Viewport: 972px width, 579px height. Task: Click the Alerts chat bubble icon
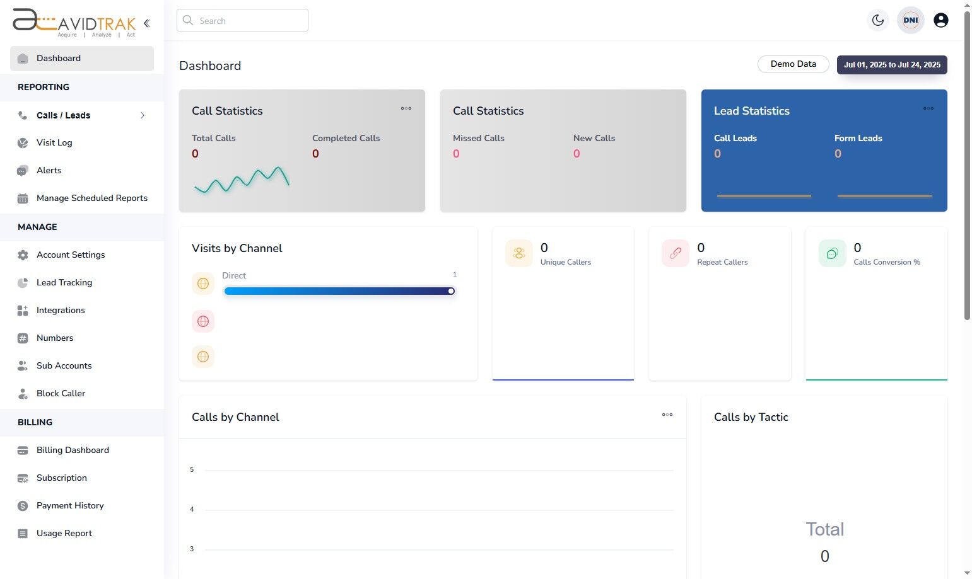23,170
